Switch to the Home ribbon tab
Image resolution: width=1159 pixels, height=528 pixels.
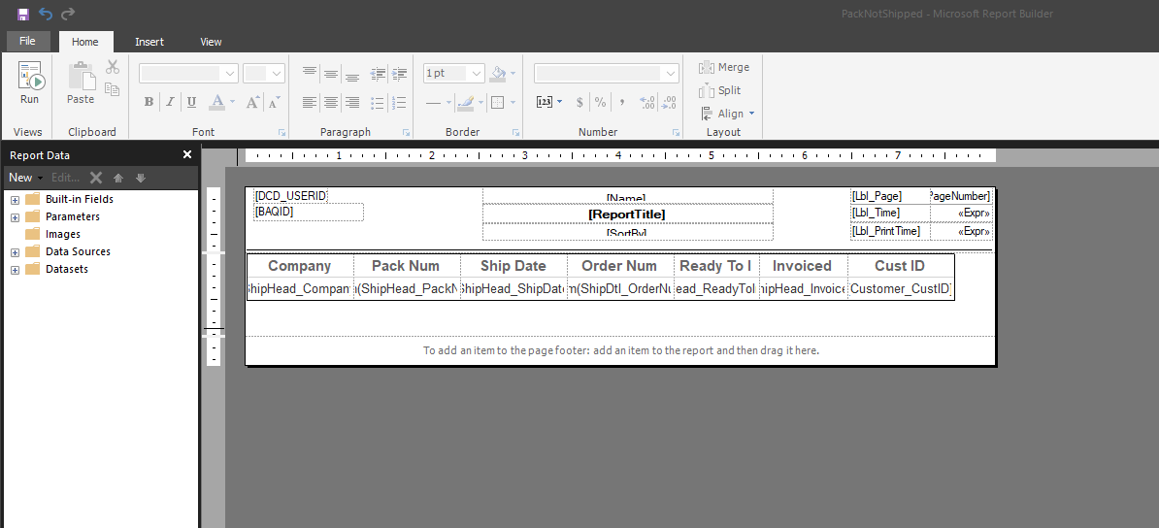[x=85, y=42]
